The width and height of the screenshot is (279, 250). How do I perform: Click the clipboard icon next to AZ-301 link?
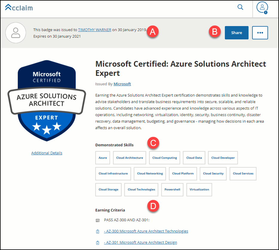tap(97, 242)
